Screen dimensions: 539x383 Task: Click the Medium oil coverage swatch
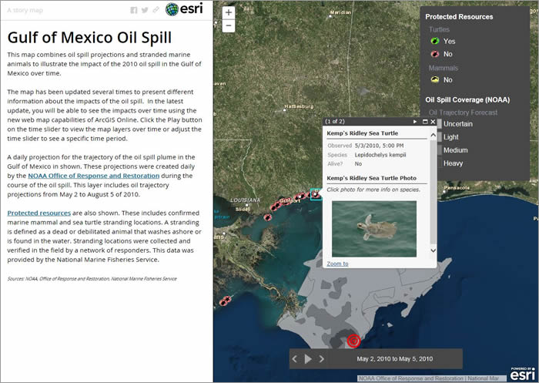coord(440,150)
